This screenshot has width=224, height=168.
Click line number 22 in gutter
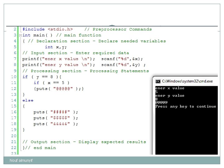point(14,148)
